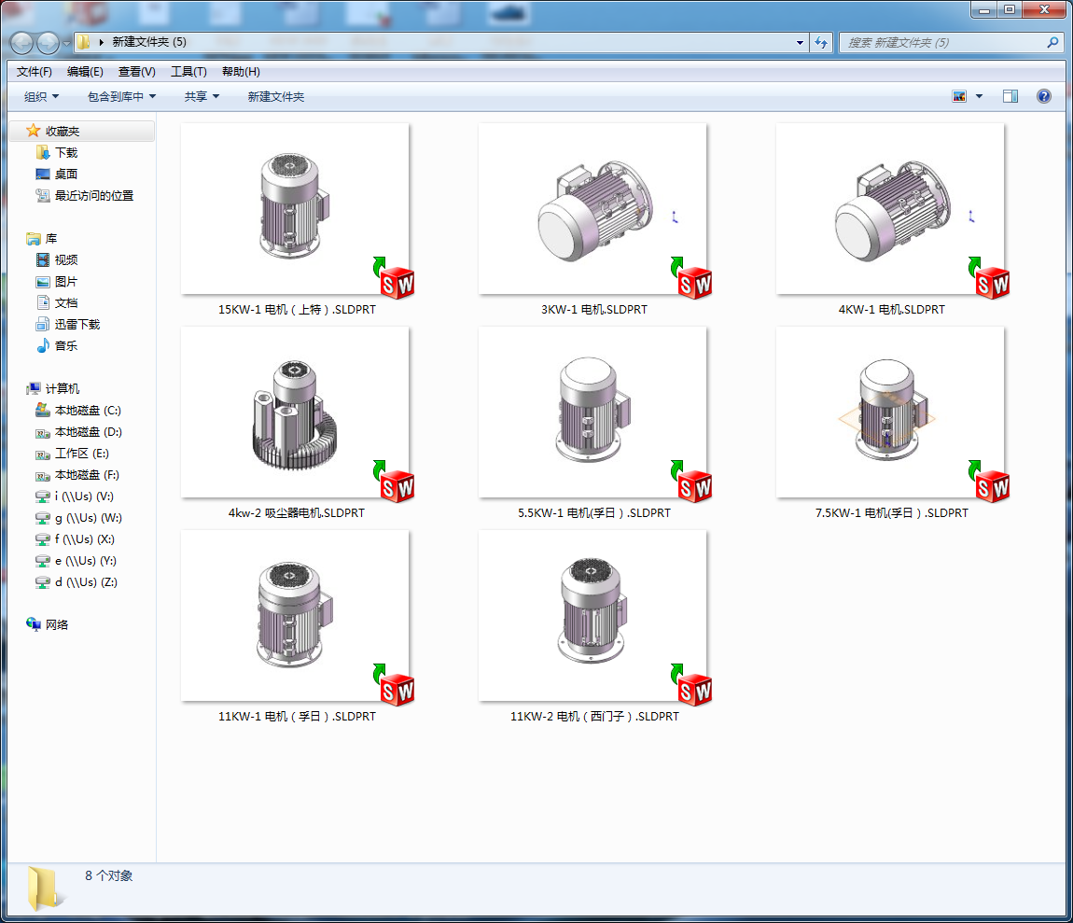
Task: Expand the 组织 dropdown
Action: click(42, 96)
